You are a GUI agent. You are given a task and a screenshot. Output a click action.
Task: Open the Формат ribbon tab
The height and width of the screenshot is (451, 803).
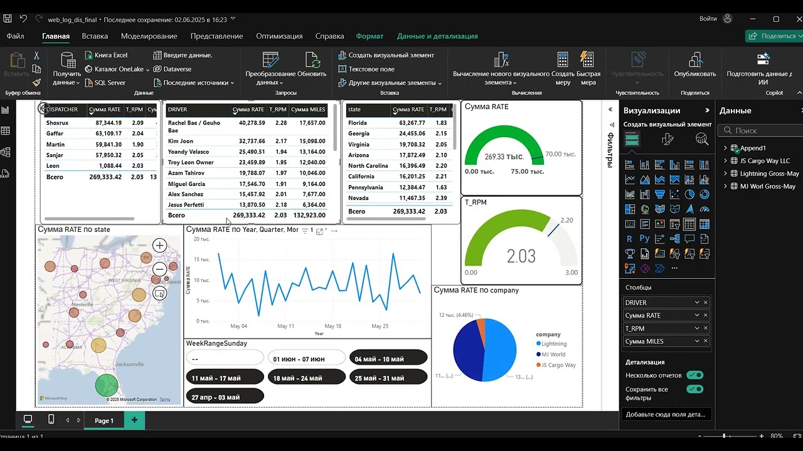click(x=370, y=36)
